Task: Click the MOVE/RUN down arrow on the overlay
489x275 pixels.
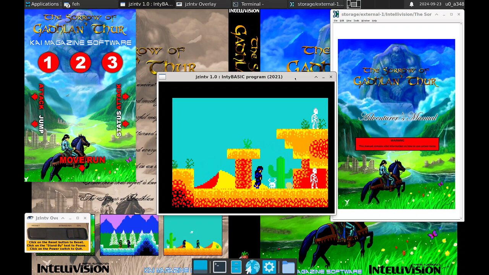Action: [82, 168]
